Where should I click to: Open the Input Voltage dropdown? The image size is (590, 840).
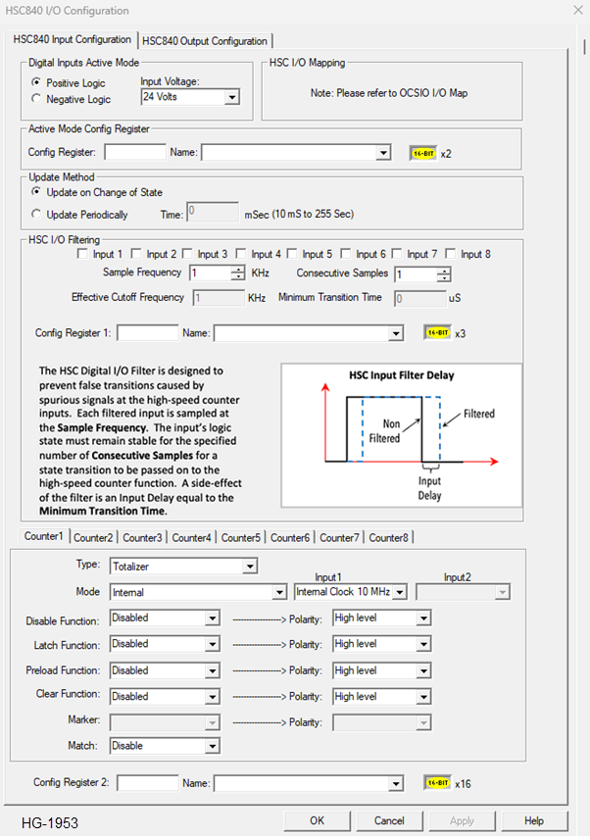coord(231,97)
